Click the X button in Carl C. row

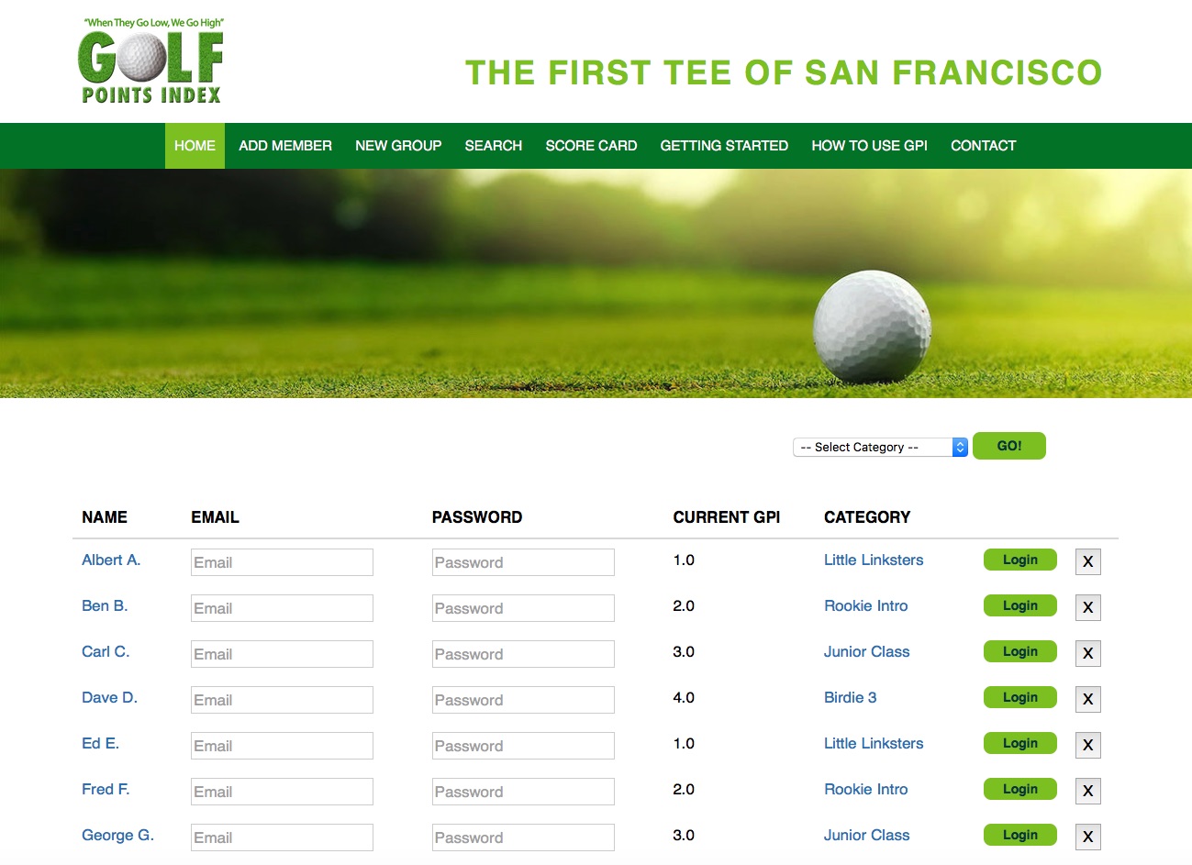[1087, 653]
